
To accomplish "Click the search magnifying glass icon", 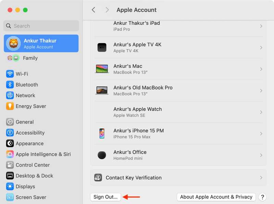I will tap(8, 26).
